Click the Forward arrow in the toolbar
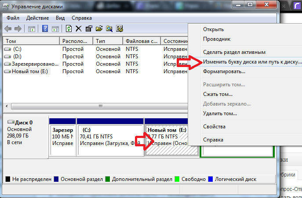Image resolution: width=302 pixels, height=198 pixels. (x=18, y=29)
